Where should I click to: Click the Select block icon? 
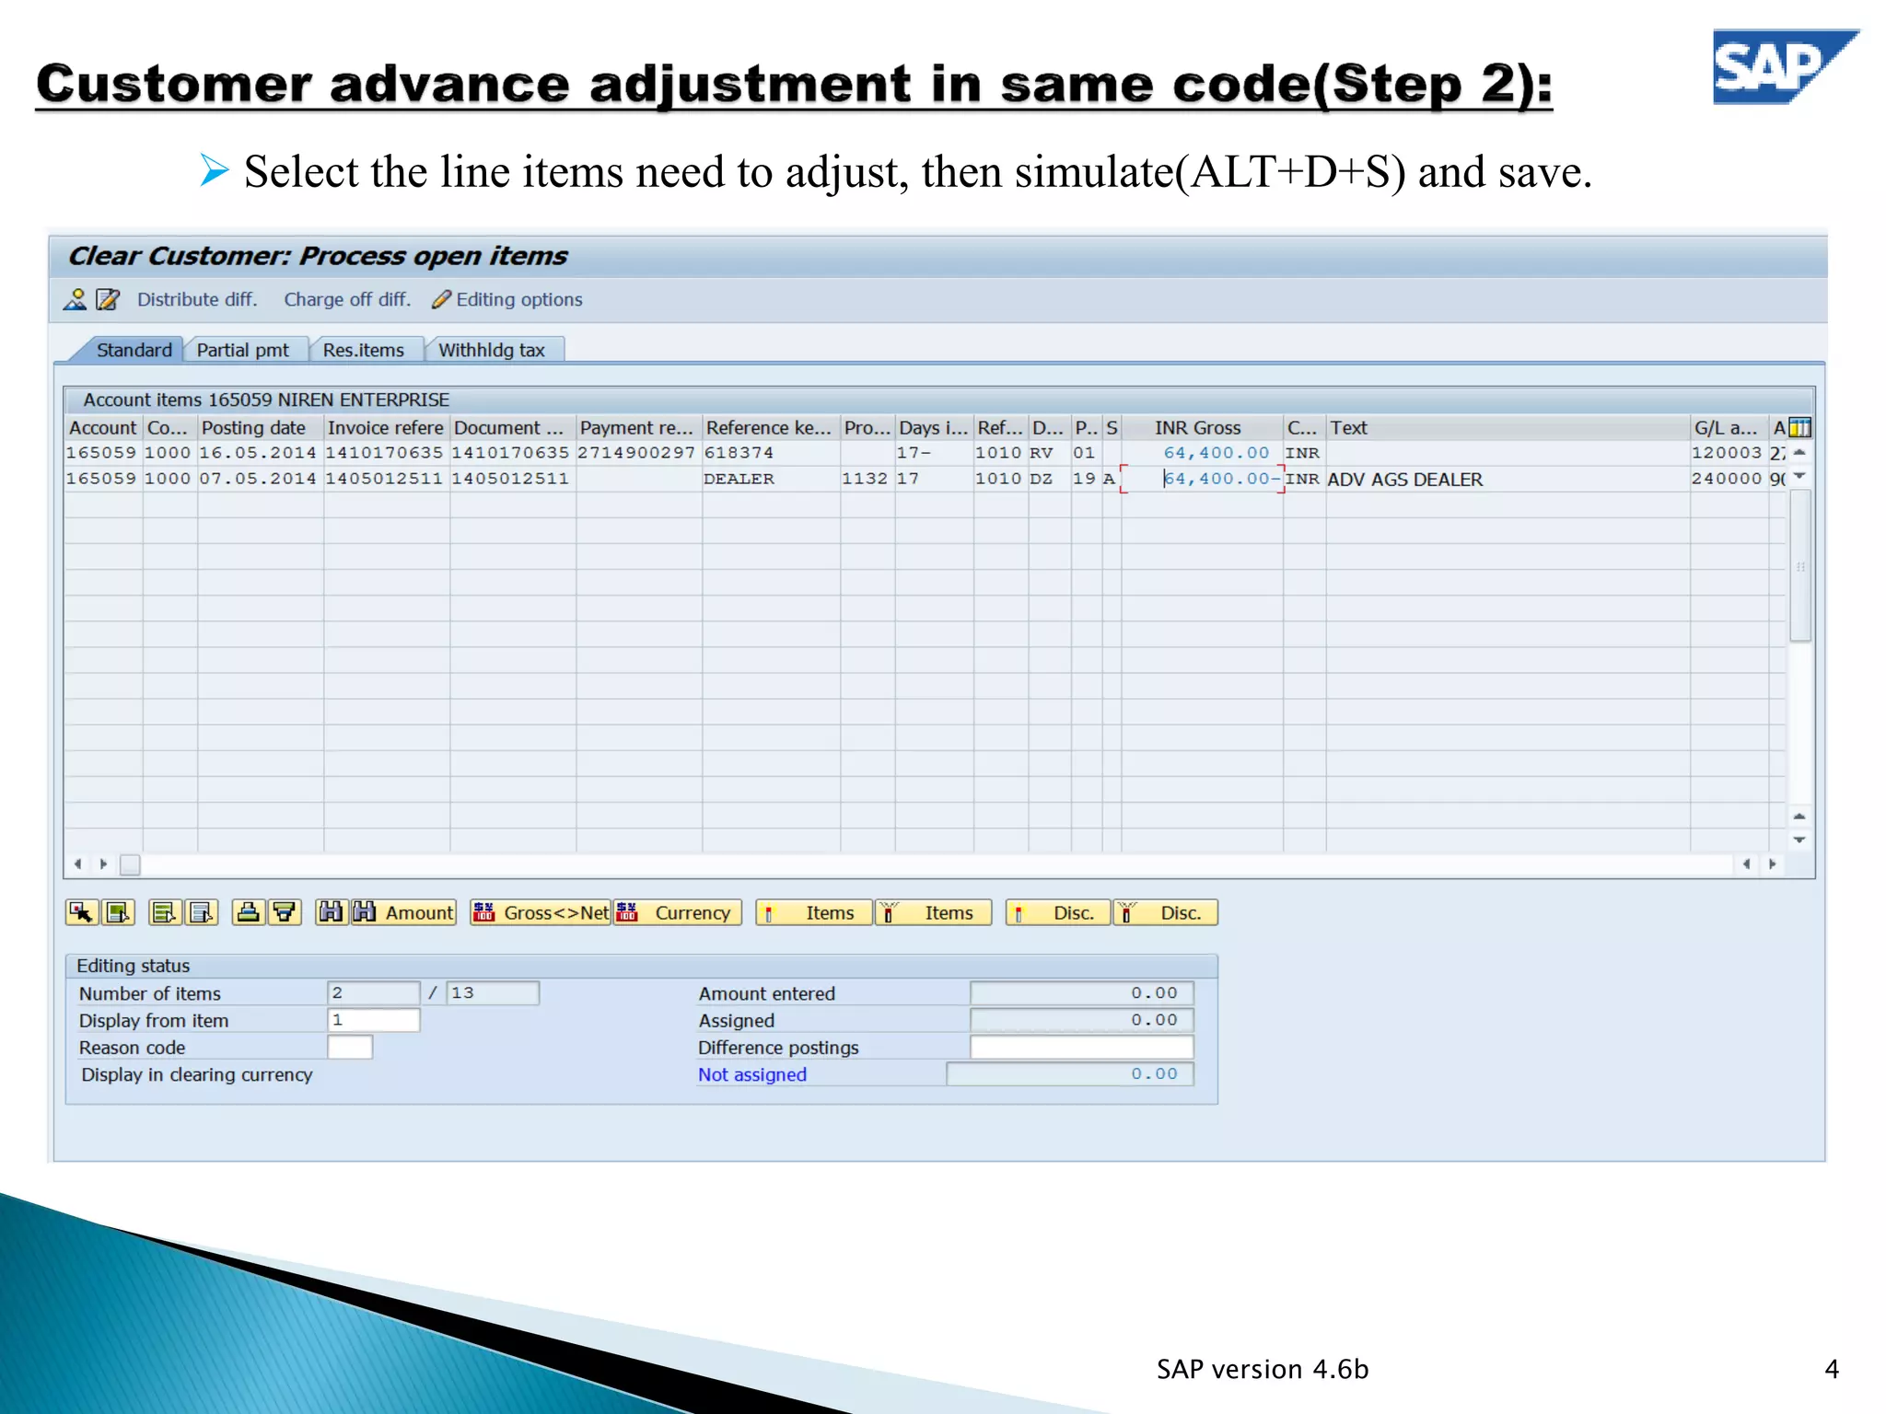click(x=165, y=912)
